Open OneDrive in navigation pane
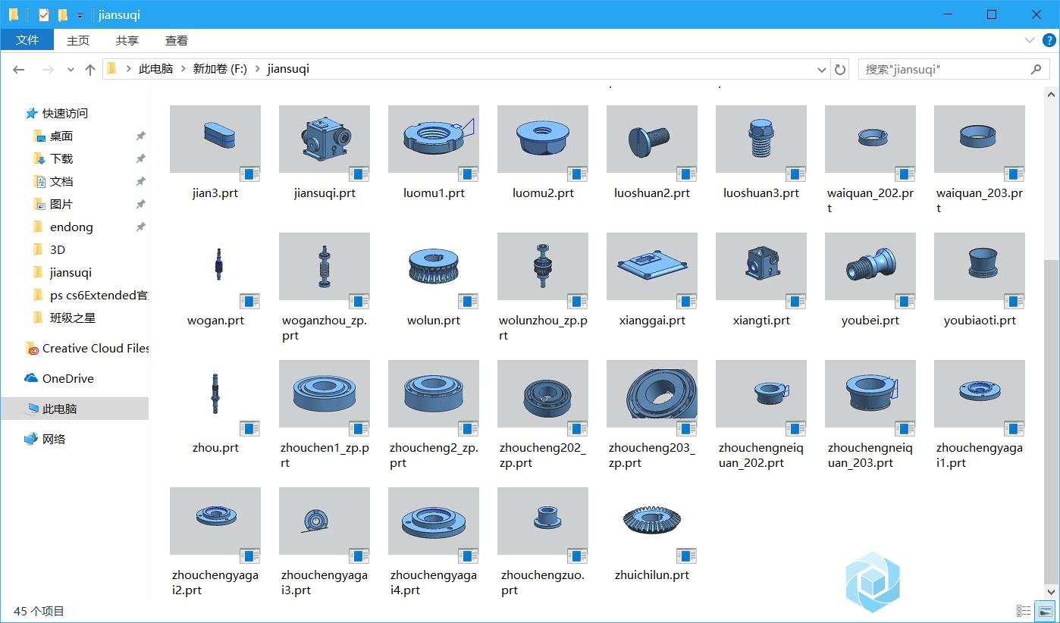Screen dimensions: 1060x623 tap(67, 378)
